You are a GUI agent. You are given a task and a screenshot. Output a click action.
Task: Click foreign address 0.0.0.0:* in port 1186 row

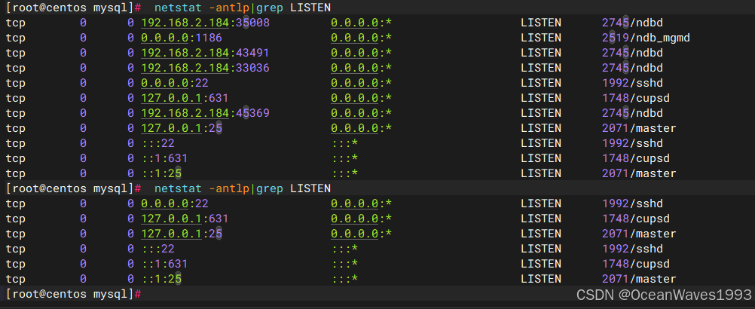tap(361, 38)
